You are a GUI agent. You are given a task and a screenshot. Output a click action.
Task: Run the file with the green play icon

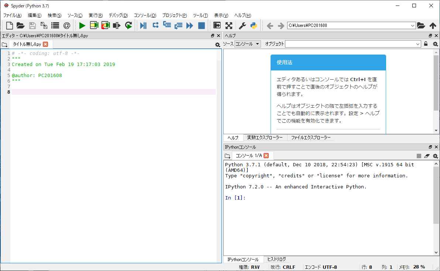tap(82, 25)
